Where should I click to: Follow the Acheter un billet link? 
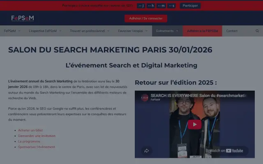coord(30,130)
